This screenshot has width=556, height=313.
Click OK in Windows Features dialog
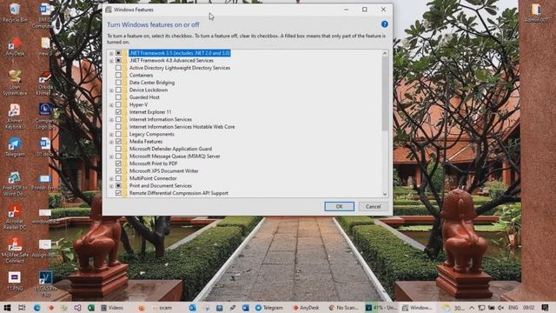tap(339, 206)
